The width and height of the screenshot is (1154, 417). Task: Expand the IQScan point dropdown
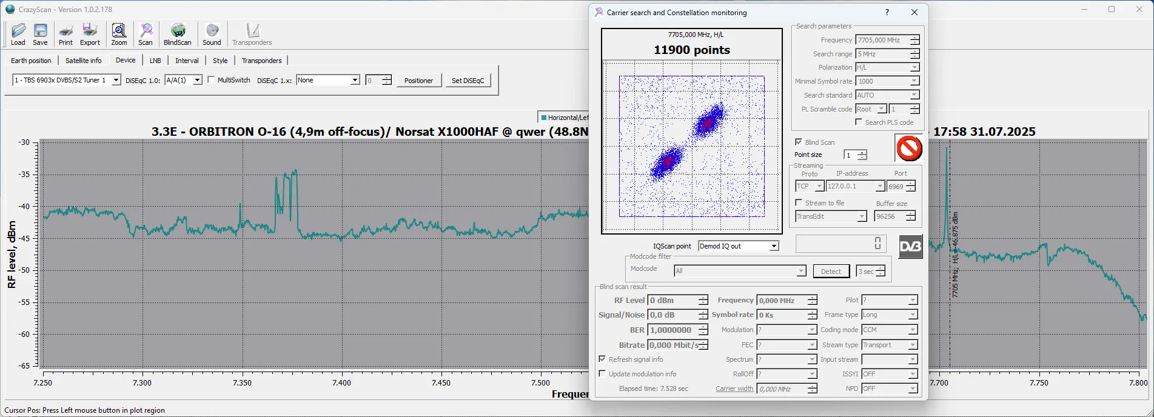774,246
